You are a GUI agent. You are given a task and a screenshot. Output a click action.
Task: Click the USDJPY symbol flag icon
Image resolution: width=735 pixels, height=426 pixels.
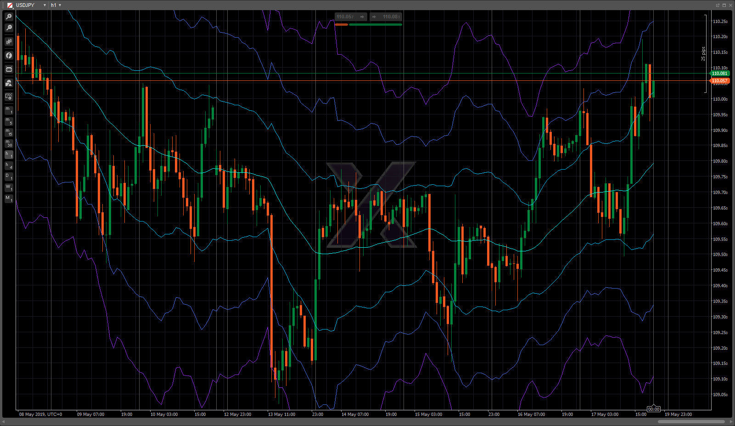[x=10, y=5]
